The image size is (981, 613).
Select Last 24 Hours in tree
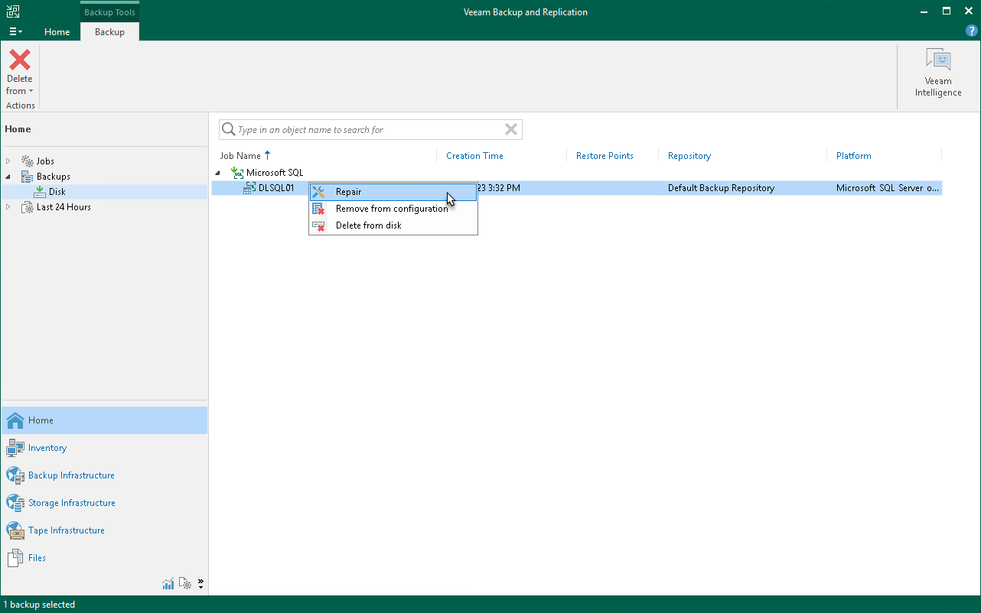(x=64, y=207)
